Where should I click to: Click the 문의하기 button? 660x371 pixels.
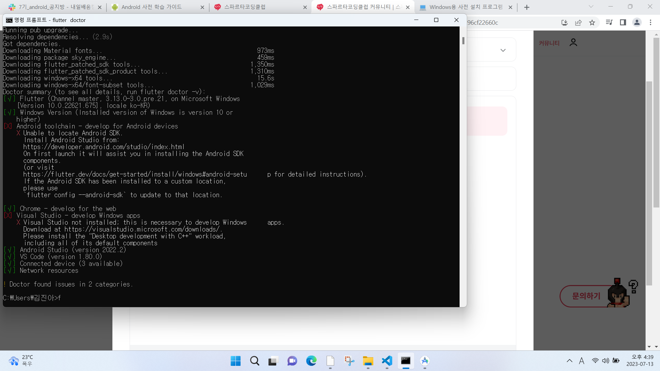(x=586, y=296)
